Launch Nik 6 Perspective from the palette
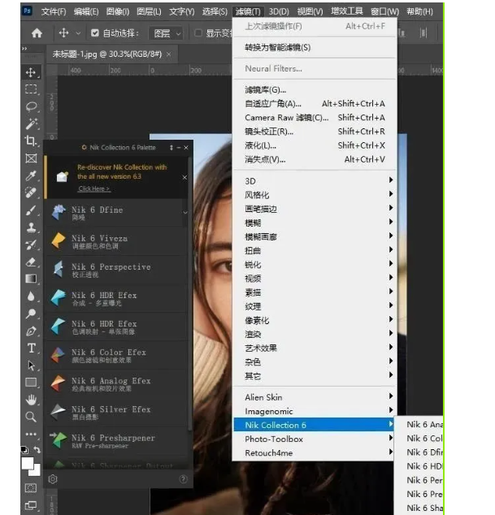 coord(117,270)
